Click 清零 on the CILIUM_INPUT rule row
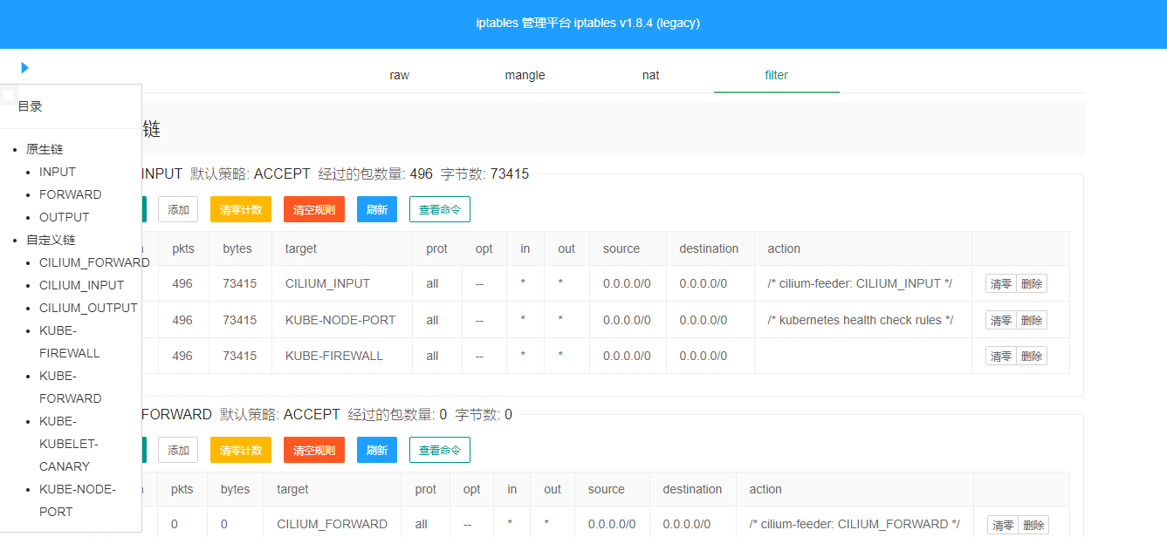This screenshot has height=537, width=1167. [1000, 283]
